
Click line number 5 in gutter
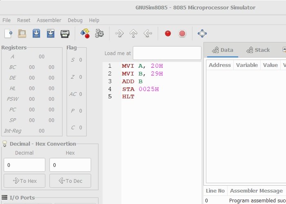pos(109,97)
